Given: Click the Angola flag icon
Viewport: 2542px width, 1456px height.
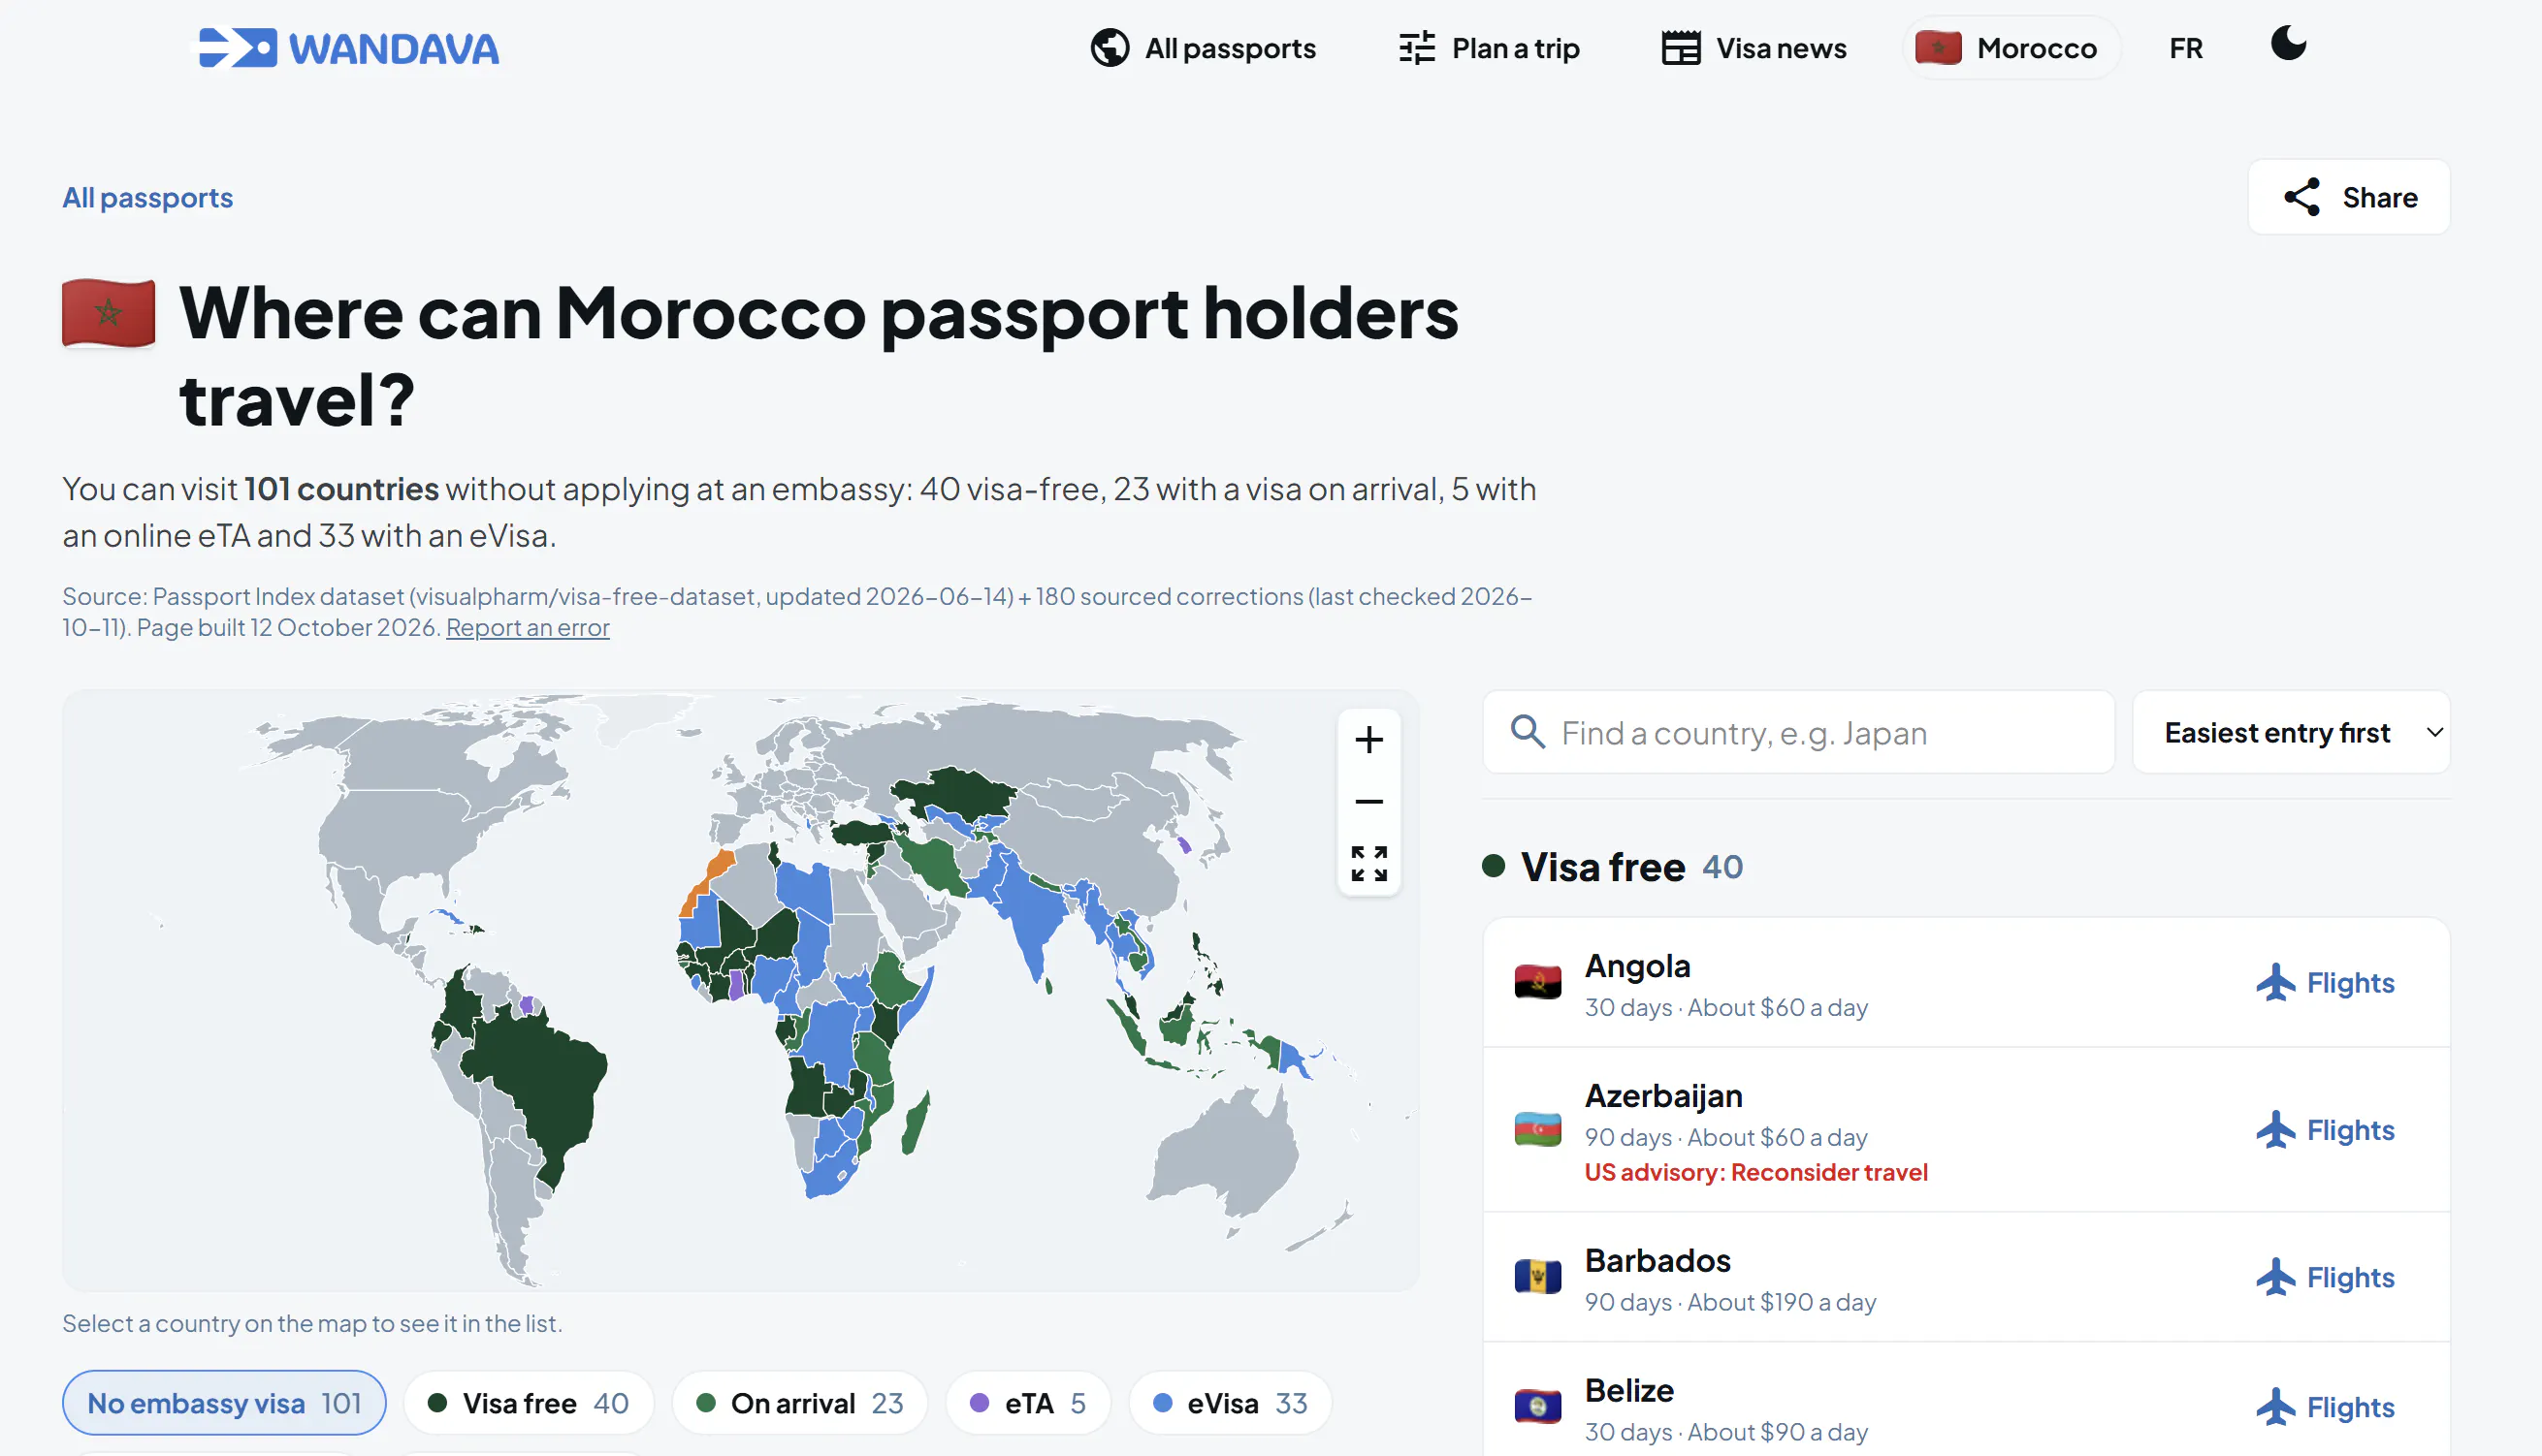Looking at the screenshot, I should pyautogui.click(x=1537, y=982).
